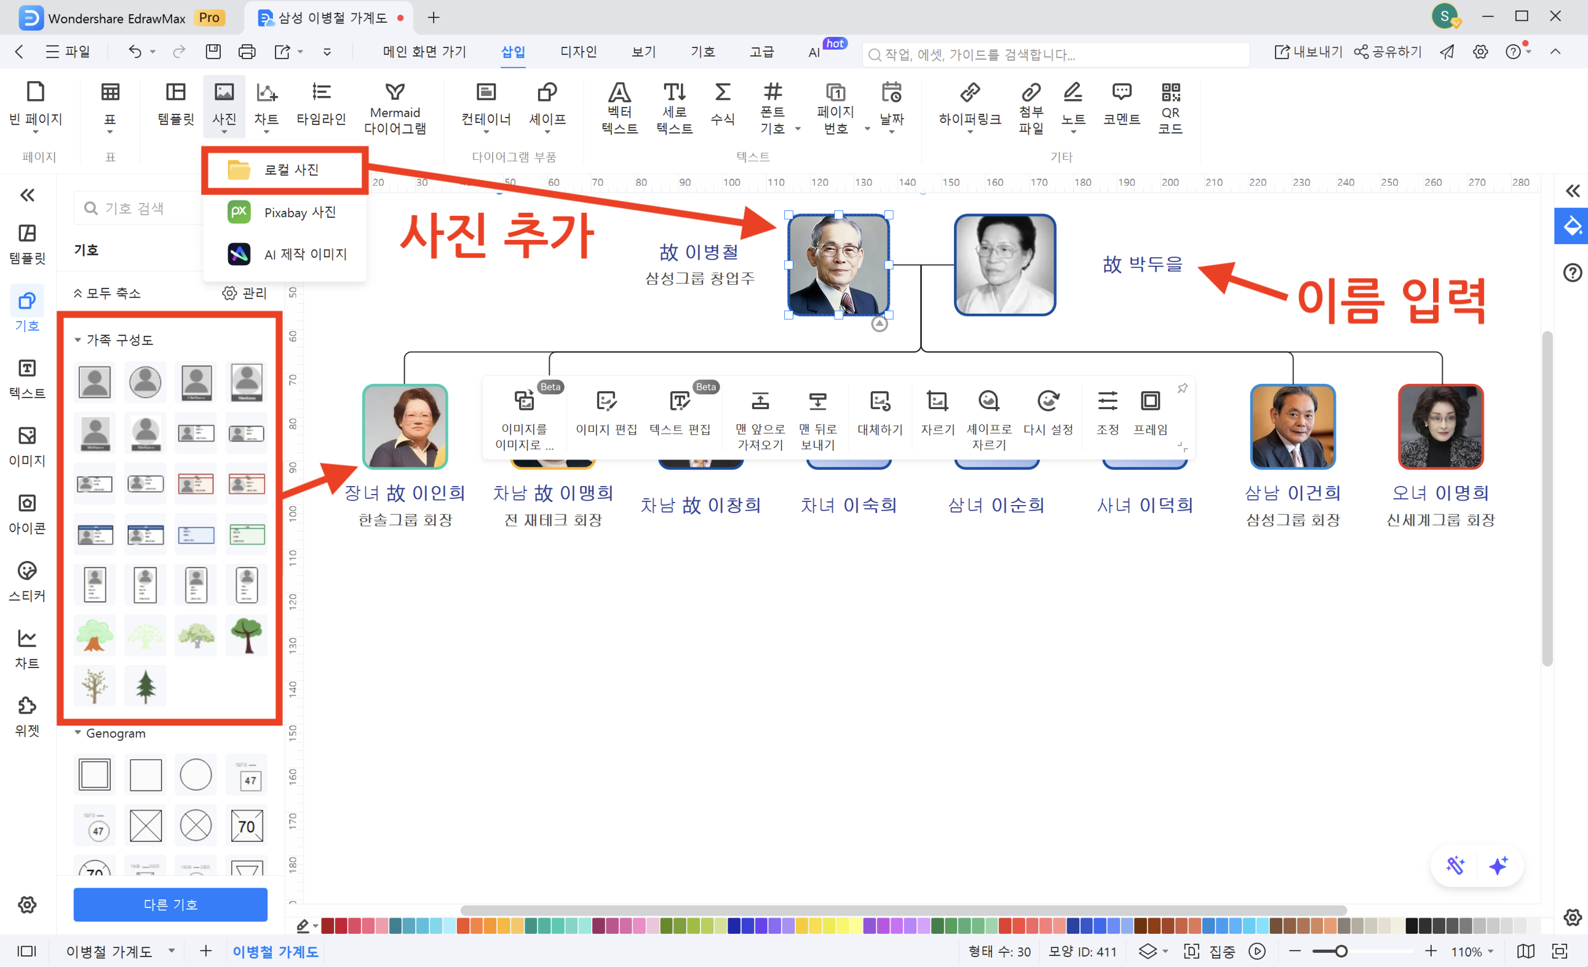Click the 내보내기 export button
Image resolution: width=1588 pixels, height=967 pixels.
tap(1308, 52)
